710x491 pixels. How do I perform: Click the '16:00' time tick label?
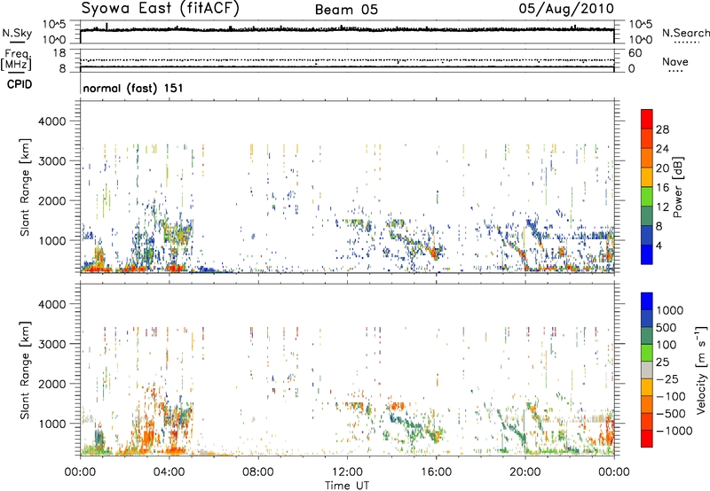click(x=436, y=472)
